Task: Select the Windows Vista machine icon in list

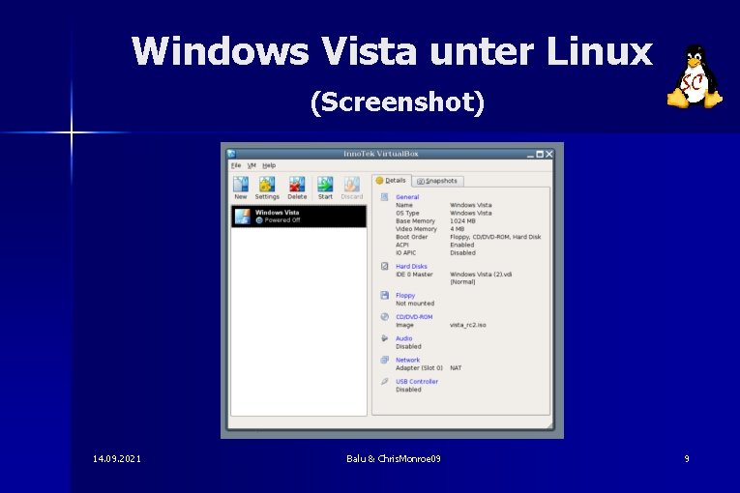Action: tap(243, 217)
